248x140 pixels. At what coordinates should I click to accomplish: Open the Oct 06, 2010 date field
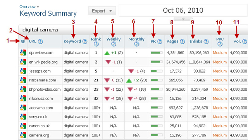[183, 10]
